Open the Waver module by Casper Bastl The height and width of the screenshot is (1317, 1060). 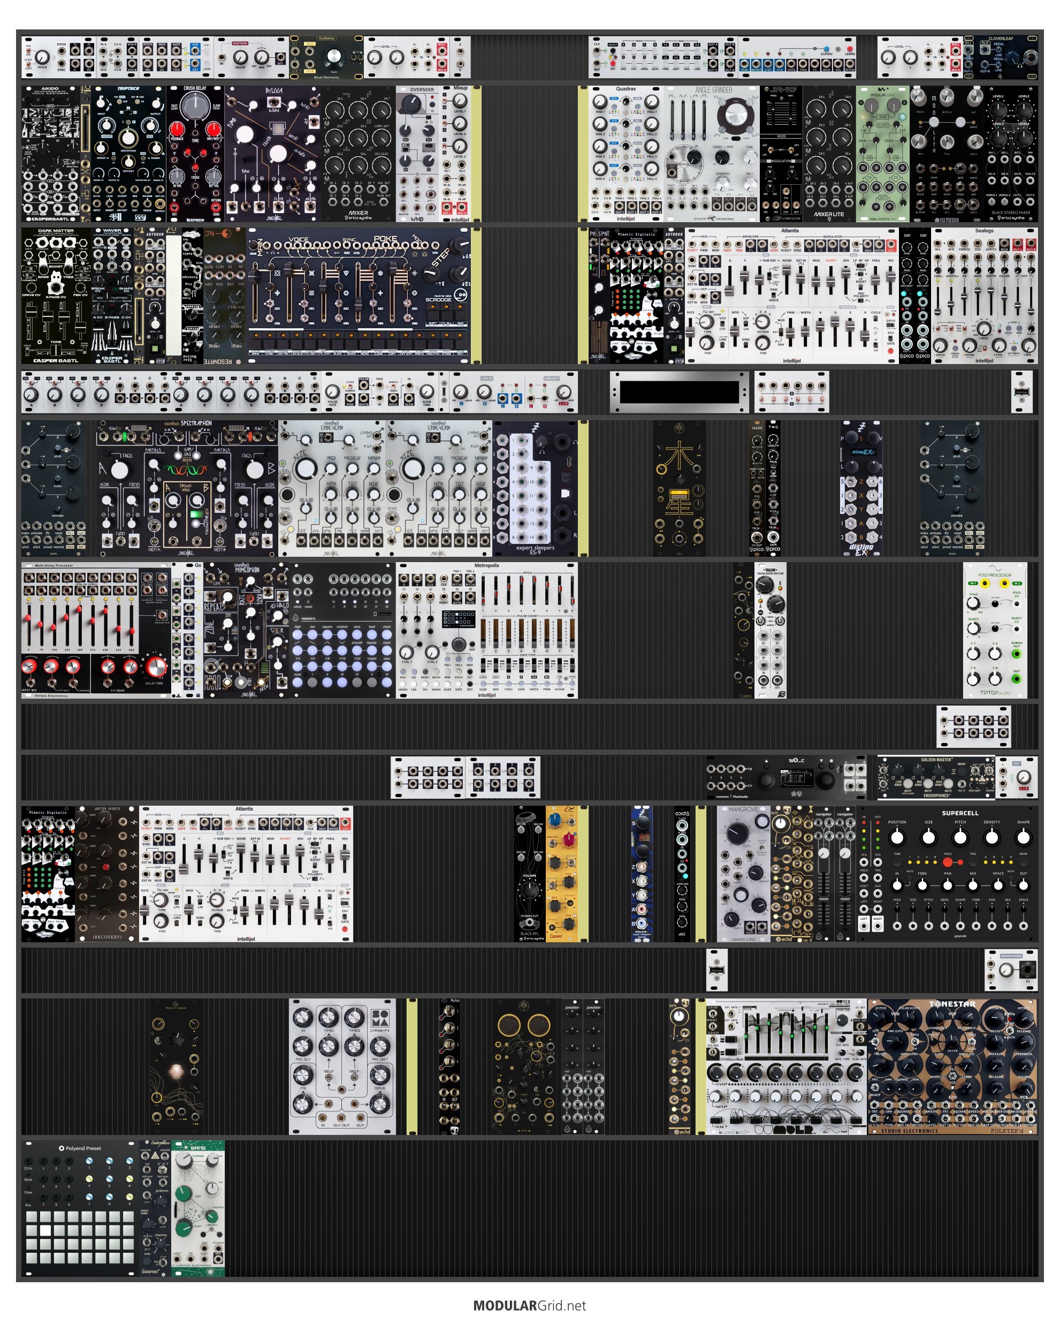pos(112,296)
